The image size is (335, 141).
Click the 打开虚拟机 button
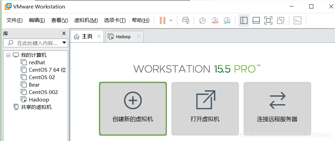pos(205,109)
